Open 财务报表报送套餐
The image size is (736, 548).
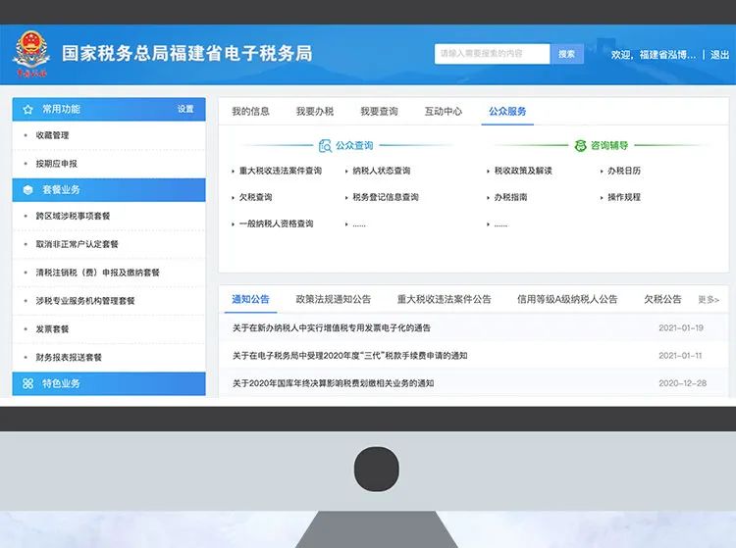(69, 357)
